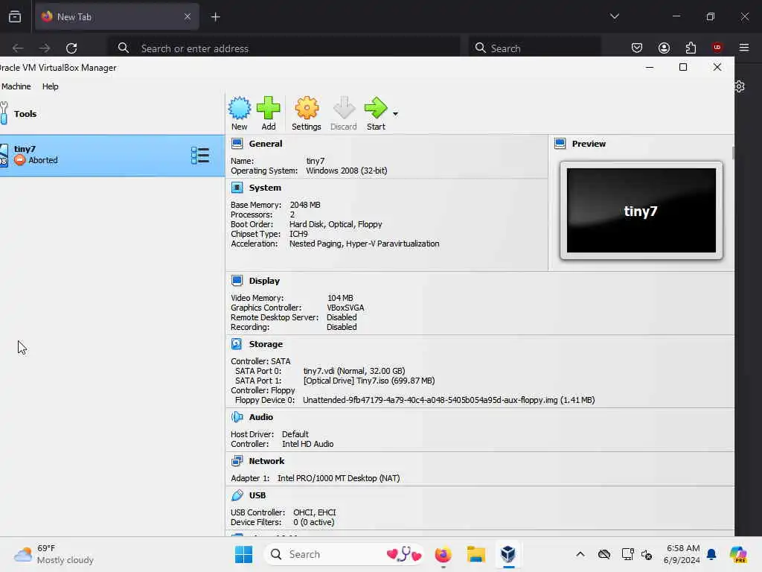Viewport: 762px width, 572px height.
Task: Open the General settings heading link
Action: (x=266, y=144)
